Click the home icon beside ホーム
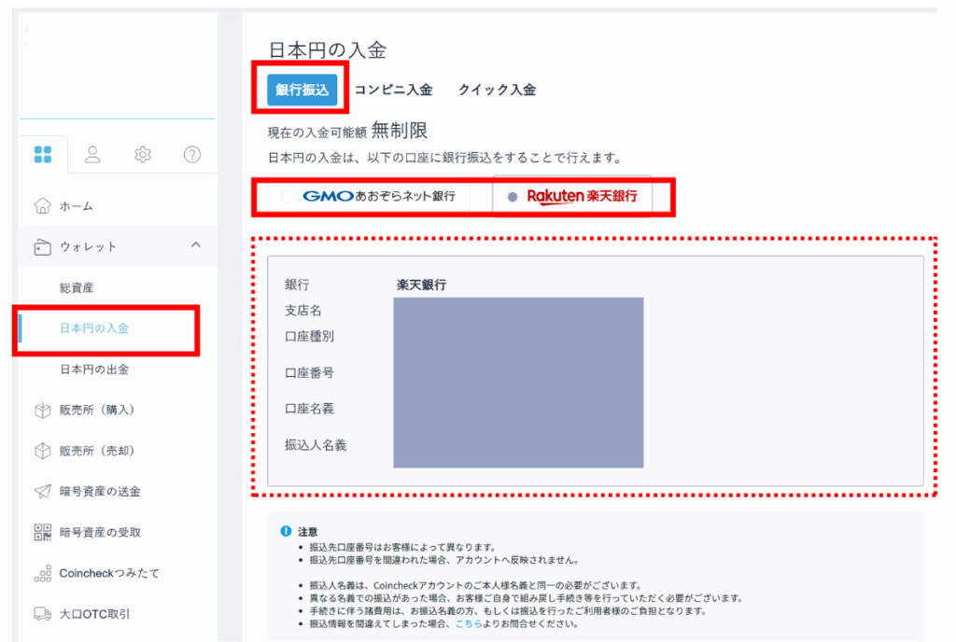This screenshot has height=642, width=956. (x=42, y=206)
